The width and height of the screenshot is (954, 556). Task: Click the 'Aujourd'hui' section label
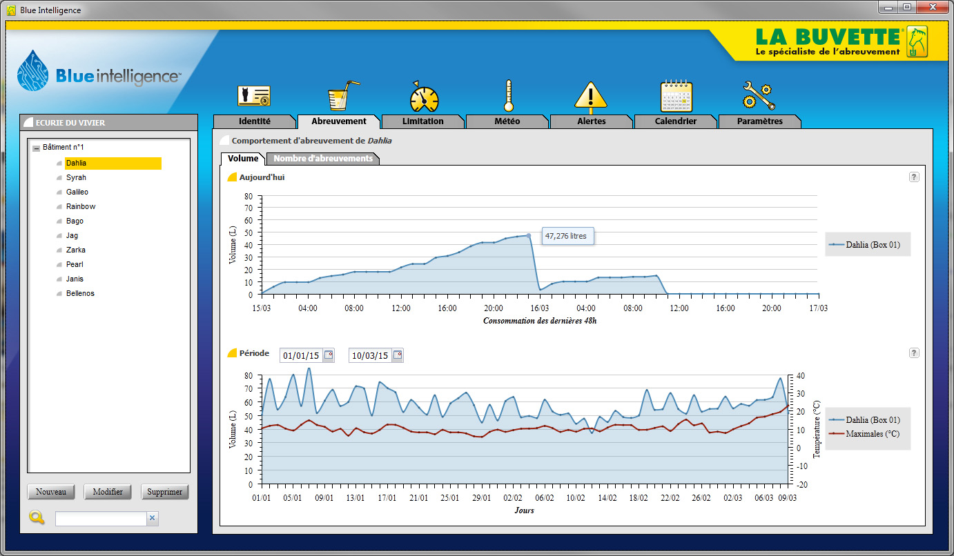tap(262, 177)
